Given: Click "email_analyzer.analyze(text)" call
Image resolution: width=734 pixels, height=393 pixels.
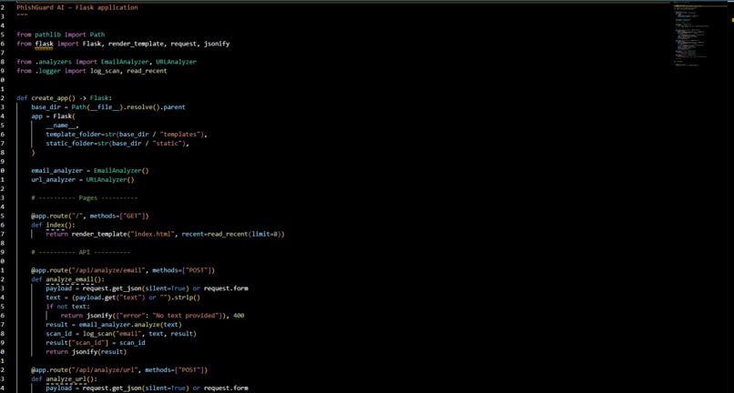Looking at the screenshot, I should [x=130, y=325].
